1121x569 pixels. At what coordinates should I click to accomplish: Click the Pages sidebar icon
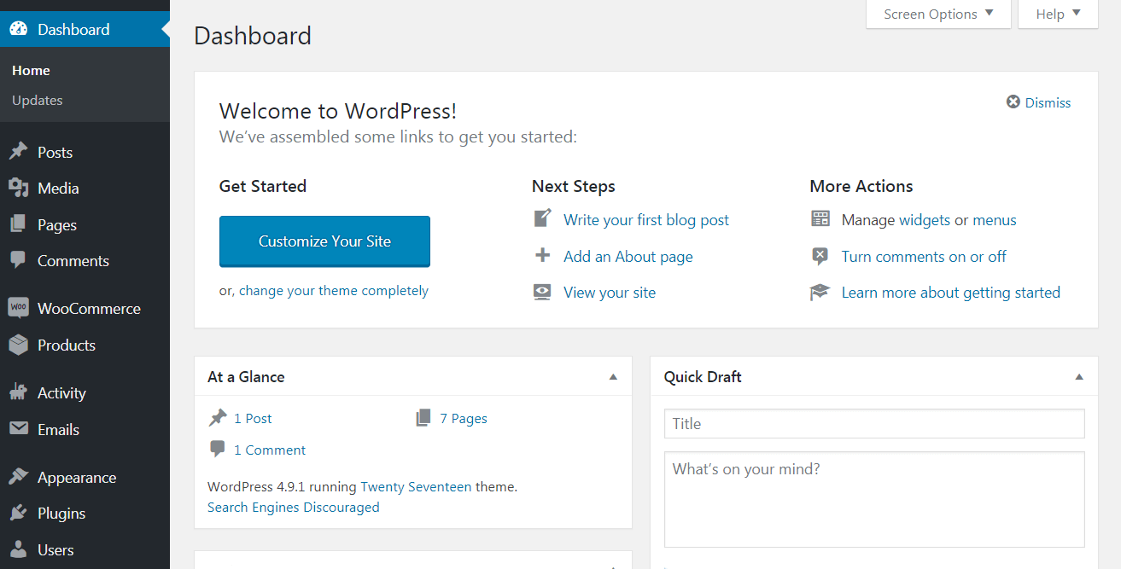20,224
